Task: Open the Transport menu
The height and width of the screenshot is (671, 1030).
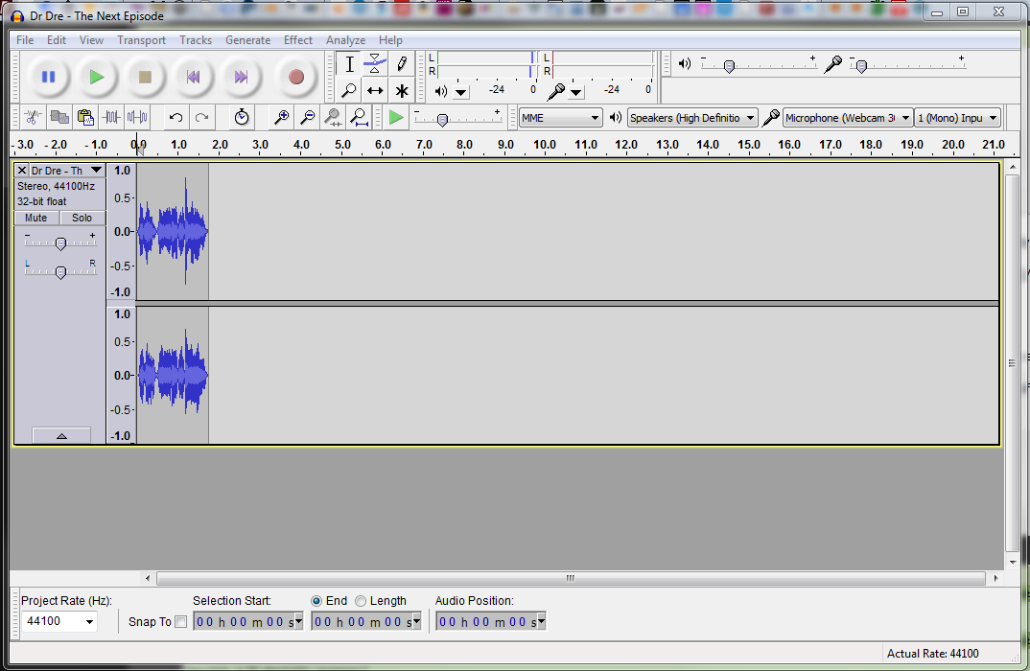Action: point(141,40)
